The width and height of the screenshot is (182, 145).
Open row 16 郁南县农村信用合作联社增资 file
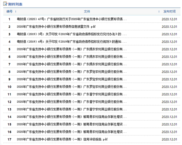pyautogui.click(x=71, y=132)
